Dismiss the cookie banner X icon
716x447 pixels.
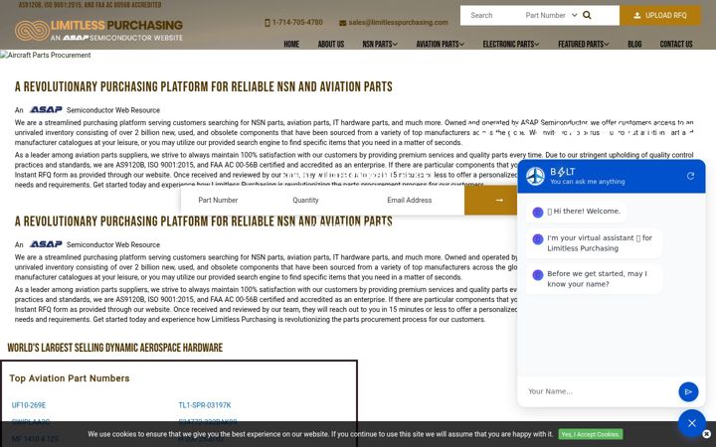[706, 434]
